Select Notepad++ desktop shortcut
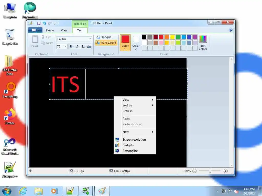The width and height of the screenshot is (262, 196). (x=10, y=169)
